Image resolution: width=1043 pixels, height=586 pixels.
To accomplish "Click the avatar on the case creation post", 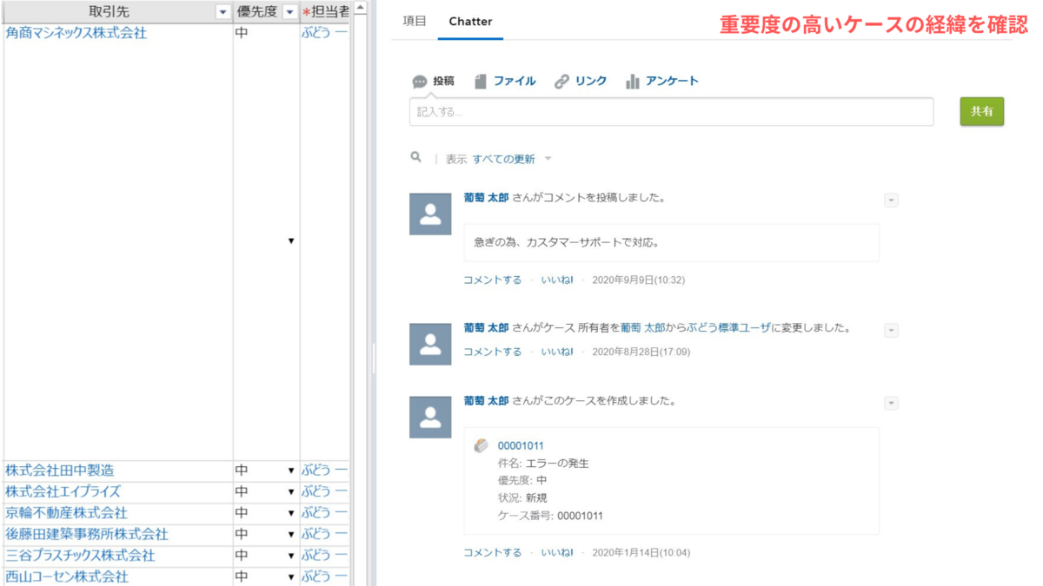I will click(x=429, y=417).
